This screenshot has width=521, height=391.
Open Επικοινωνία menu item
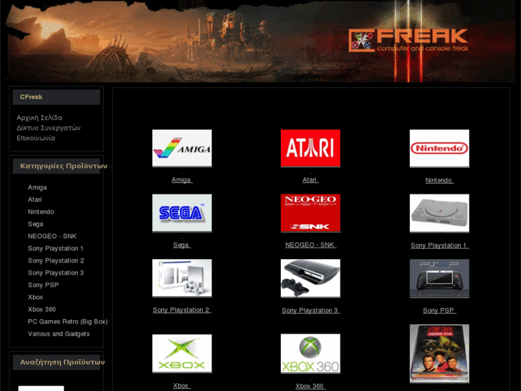pos(36,138)
